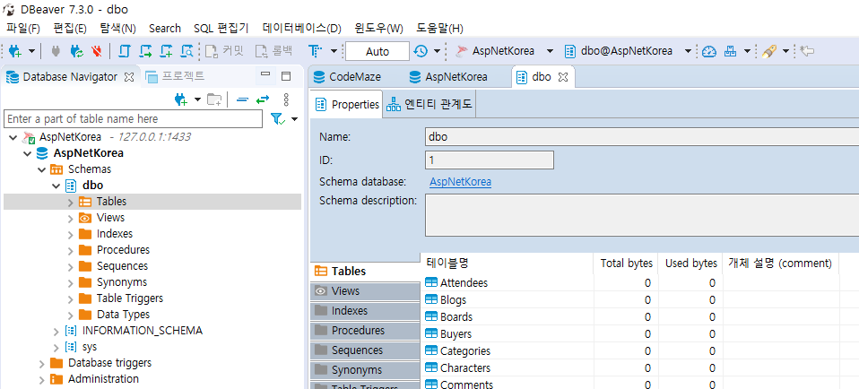The height and width of the screenshot is (389, 859).
Task: Open the navigator view menu dots
Action: [285, 99]
